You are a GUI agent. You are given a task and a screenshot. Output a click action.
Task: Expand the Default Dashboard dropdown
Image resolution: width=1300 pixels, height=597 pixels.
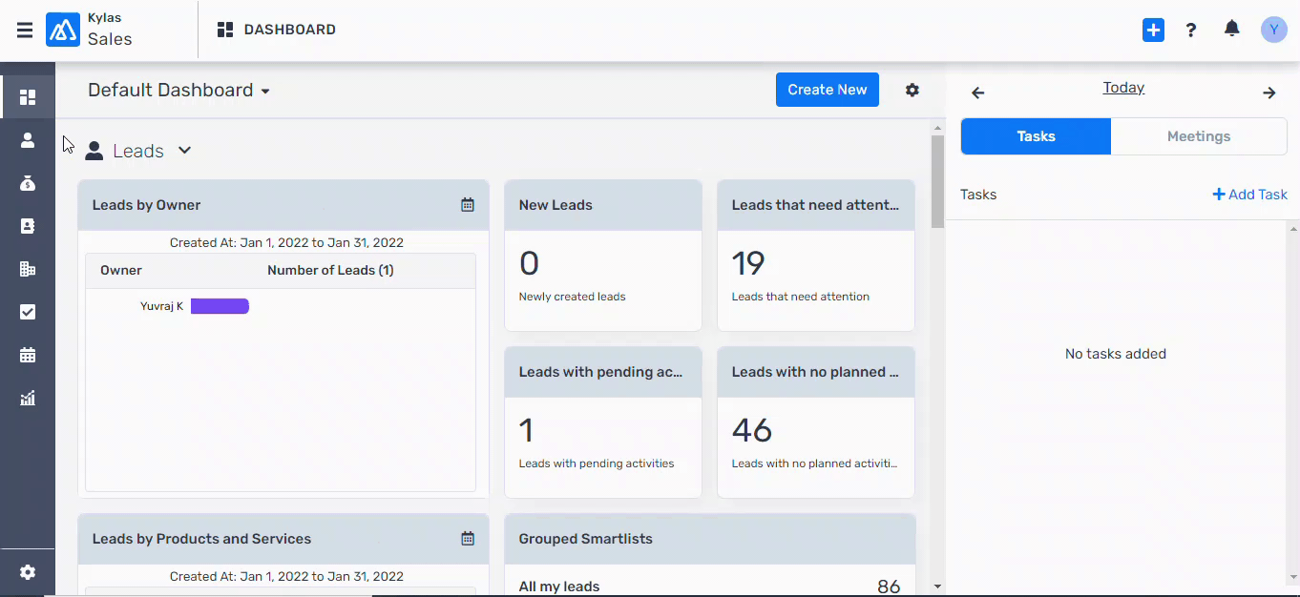click(266, 90)
